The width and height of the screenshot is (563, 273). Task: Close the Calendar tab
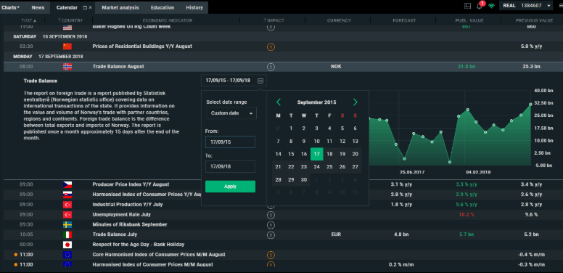pyautogui.click(x=90, y=7)
